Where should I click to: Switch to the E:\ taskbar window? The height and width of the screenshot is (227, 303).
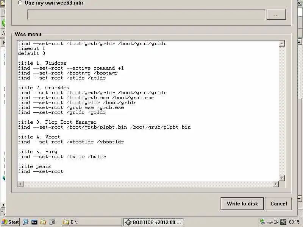tap(92, 222)
